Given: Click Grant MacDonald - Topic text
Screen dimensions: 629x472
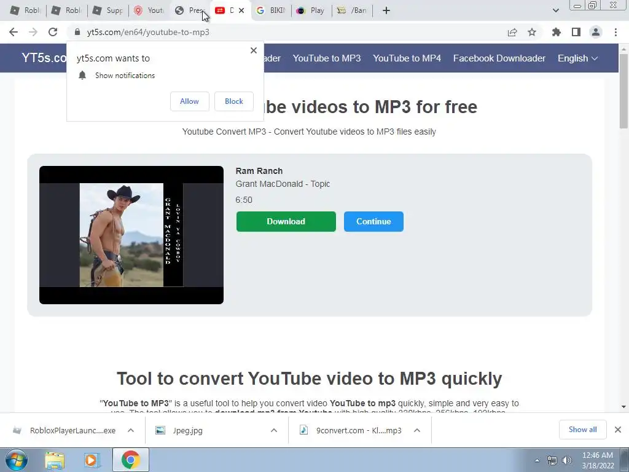Looking at the screenshot, I should 283,184.
